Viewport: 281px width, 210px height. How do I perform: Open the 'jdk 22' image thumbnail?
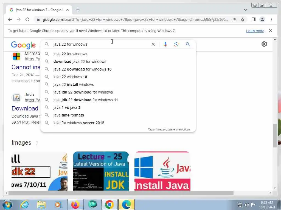(x=40, y=171)
